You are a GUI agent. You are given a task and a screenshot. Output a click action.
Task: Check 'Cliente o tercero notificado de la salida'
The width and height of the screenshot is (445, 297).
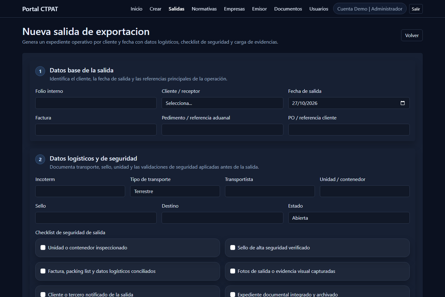pos(43,295)
